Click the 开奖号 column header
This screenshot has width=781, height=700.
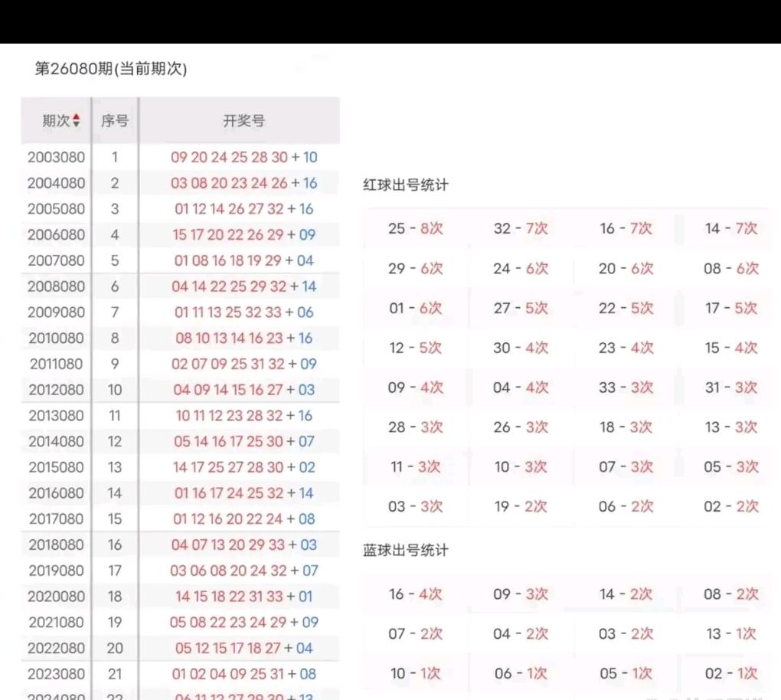click(243, 120)
